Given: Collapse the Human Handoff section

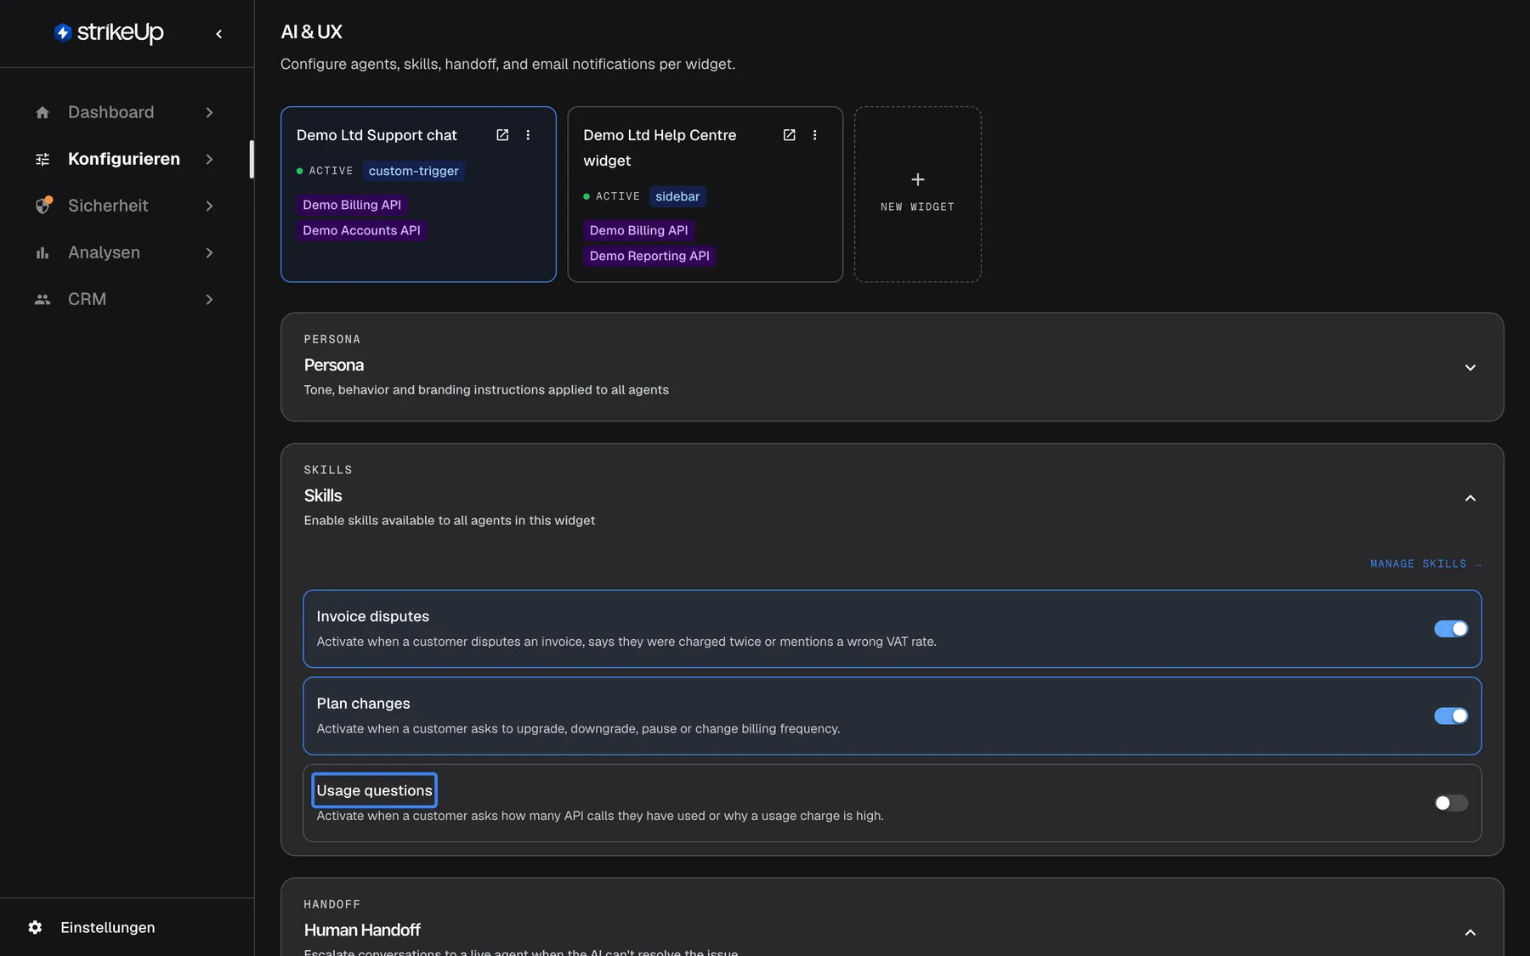Looking at the screenshot, I should pos(1470,932).
